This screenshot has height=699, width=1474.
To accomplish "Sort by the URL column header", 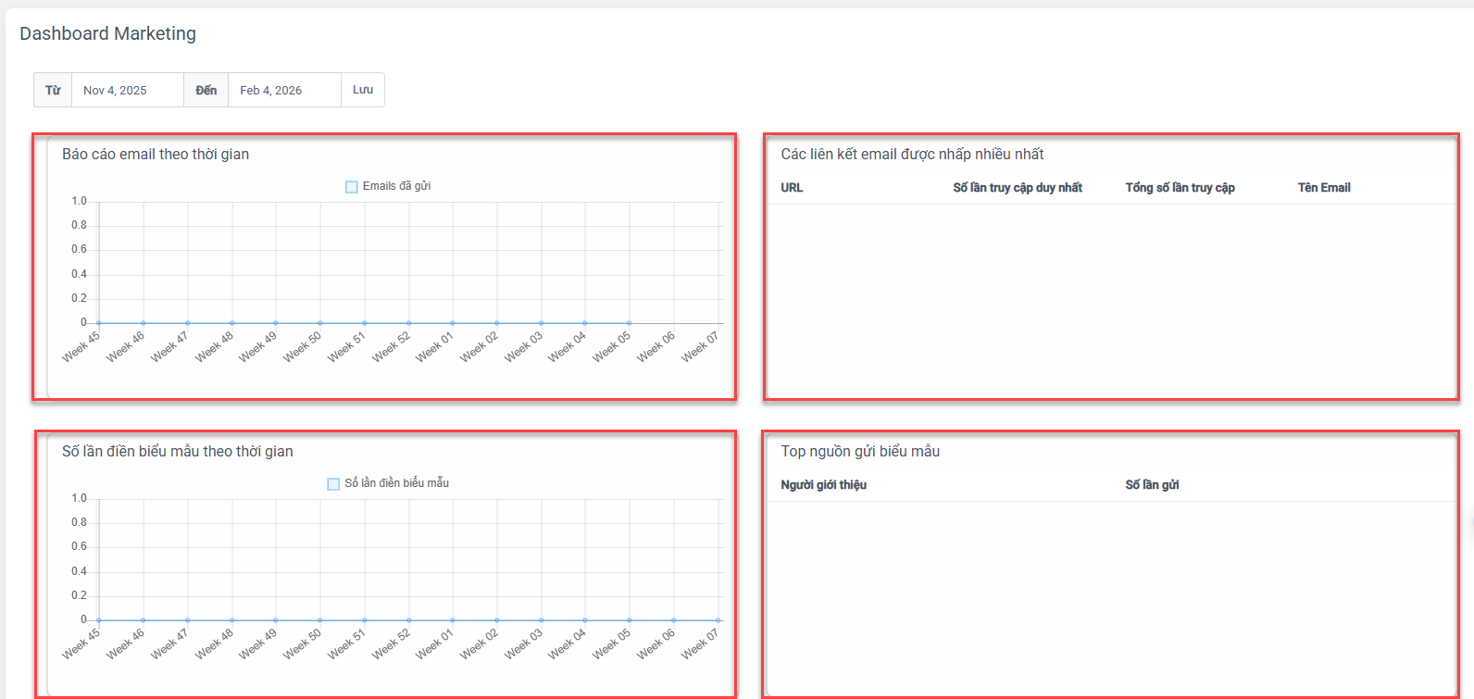I will point(792,188).
